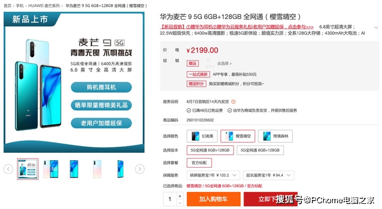This screenshot has height=209, width=382.
Task: Choose 绮境森林 color option
Action: [275, 136]
